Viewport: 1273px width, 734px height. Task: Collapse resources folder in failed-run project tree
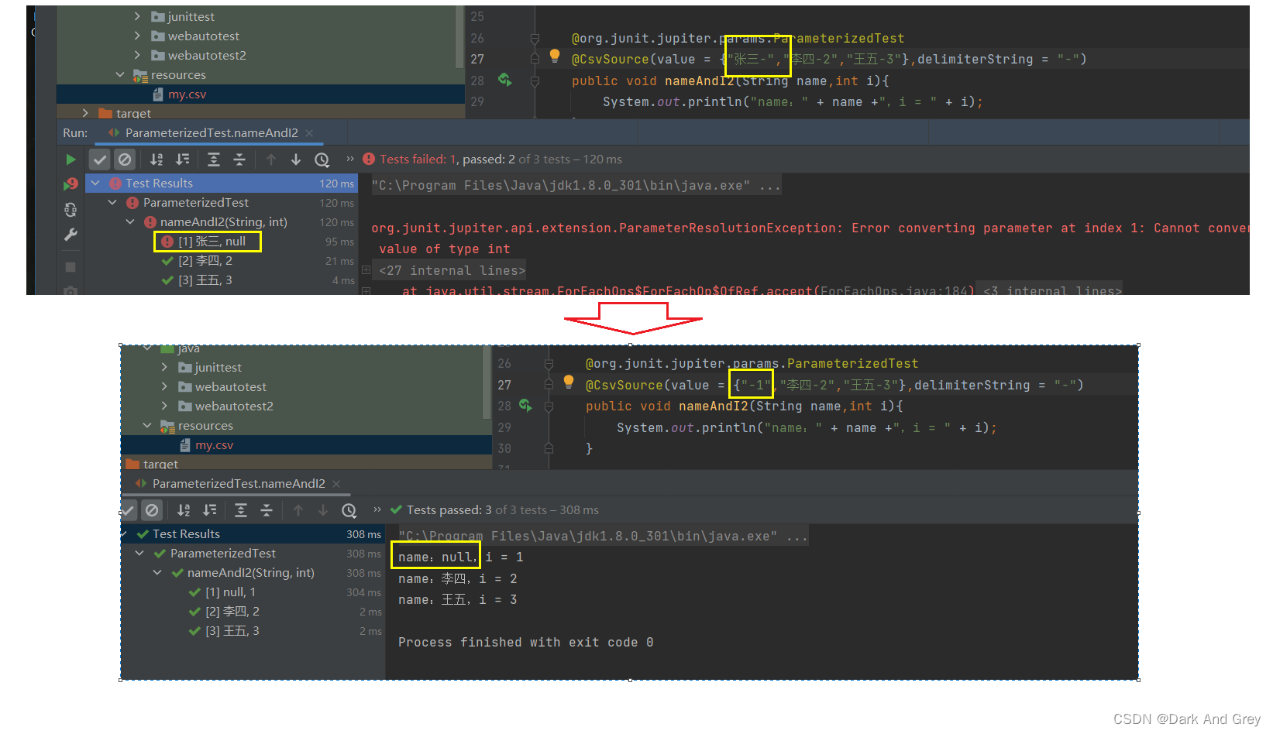coord(120,74)
